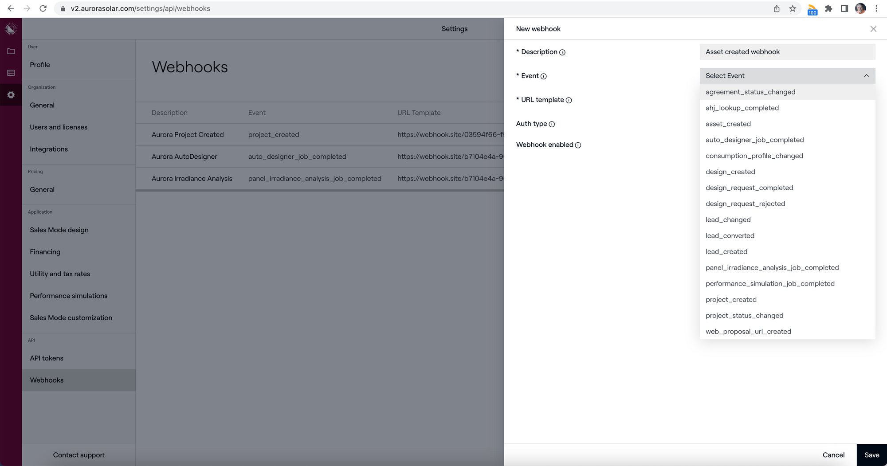Click the Auth type info tooltip icon
Image resolution: width=887 pixels, height=466 pixels.
pyautogui.click(x=551, y=124)
